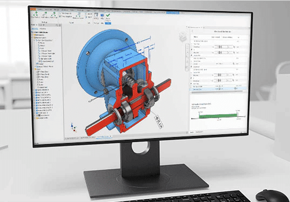Click the first ribbon icon with green arrow
Viewport: 290px width, 202px height.
[x=36, y=14]
